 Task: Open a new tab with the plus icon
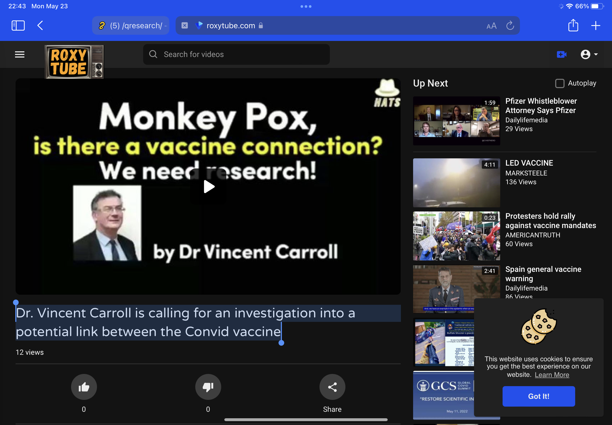pos(595,26)
